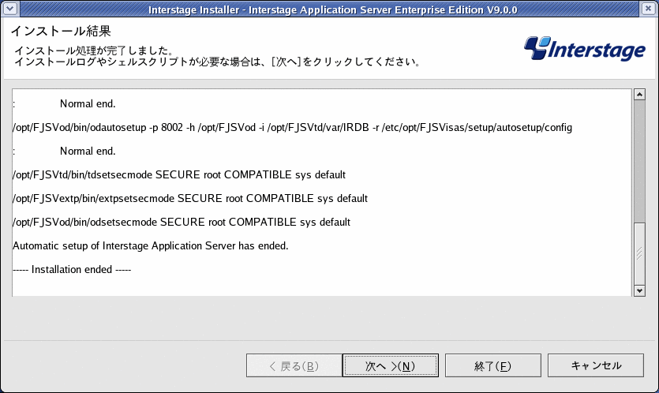Select the extpsetsecmode SECURE log line
Screen dimensions: 659x393
190,198
